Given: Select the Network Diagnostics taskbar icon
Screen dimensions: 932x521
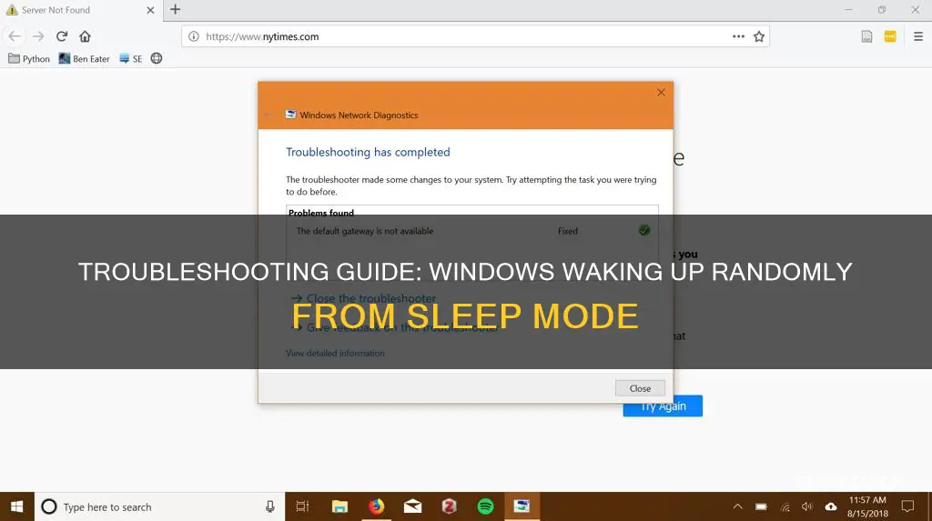Looking at the screenshot, I should pyautogui.click(x=522, y=506).
